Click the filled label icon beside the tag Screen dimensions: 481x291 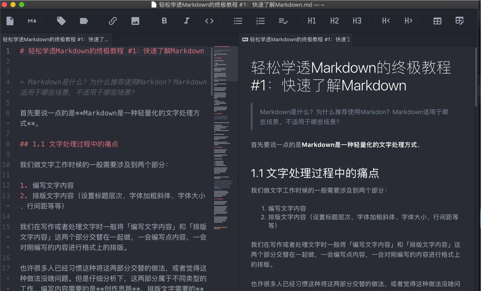[x=83, y=21]
